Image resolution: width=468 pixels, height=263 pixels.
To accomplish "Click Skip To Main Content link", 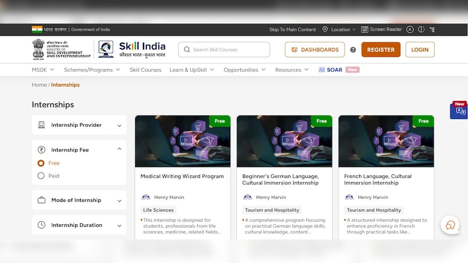I will click(x=292, y=30).
